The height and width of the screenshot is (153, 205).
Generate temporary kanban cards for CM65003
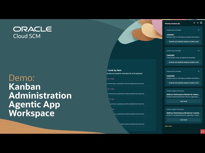(184, 83)
